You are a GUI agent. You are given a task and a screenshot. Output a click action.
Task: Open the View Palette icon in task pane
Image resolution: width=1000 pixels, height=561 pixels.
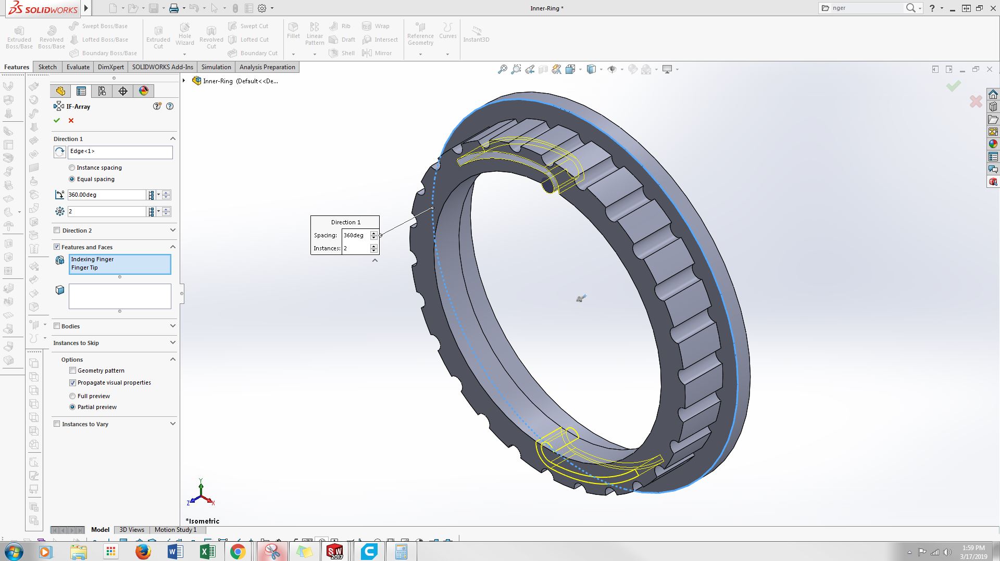tap(993, 132)
